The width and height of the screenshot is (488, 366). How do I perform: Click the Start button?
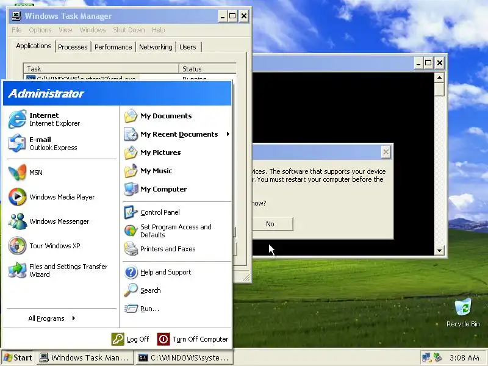pos(18,357)
